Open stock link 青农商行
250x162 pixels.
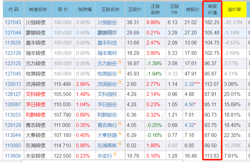point(107,125)
